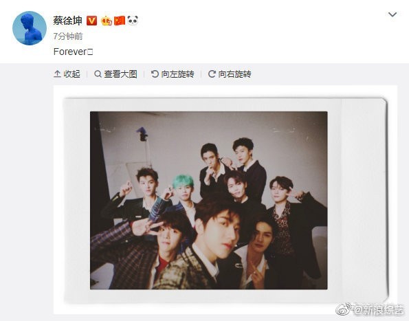Click the magnifier icon beside 查看大图
Viewport: 409px width, 321px height.
click(98, 74)
